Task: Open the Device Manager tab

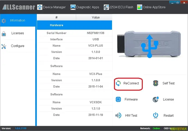Action: coord(51,7)
